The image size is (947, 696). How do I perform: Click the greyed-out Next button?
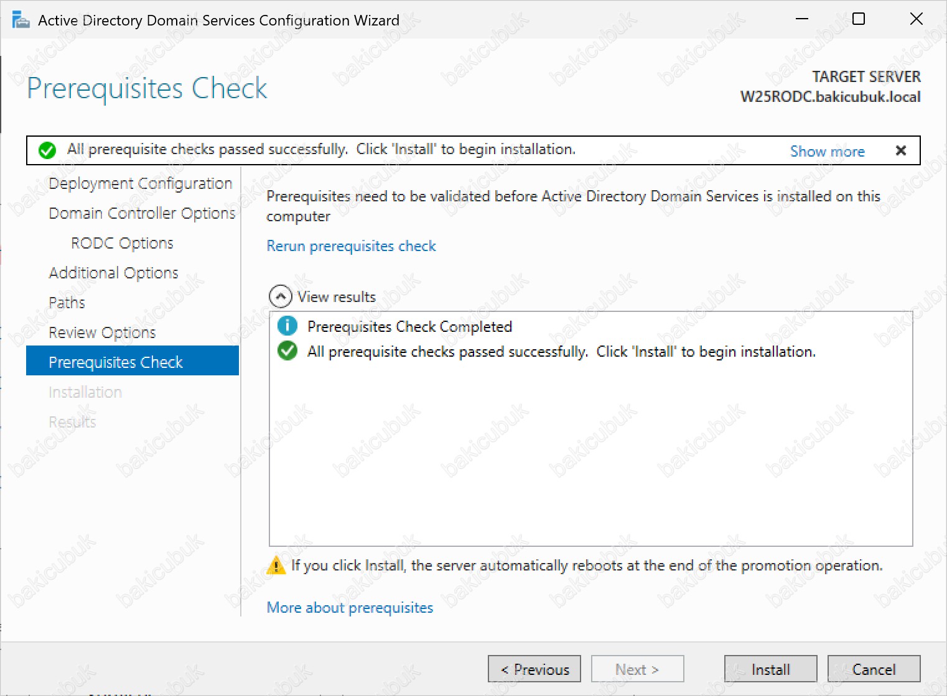(x=638, y=669)
